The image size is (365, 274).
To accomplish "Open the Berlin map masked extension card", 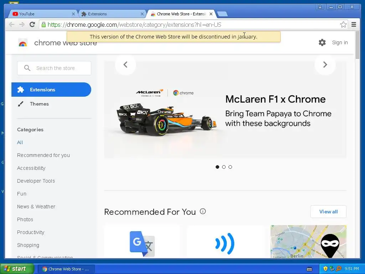I will click(308, 242).
